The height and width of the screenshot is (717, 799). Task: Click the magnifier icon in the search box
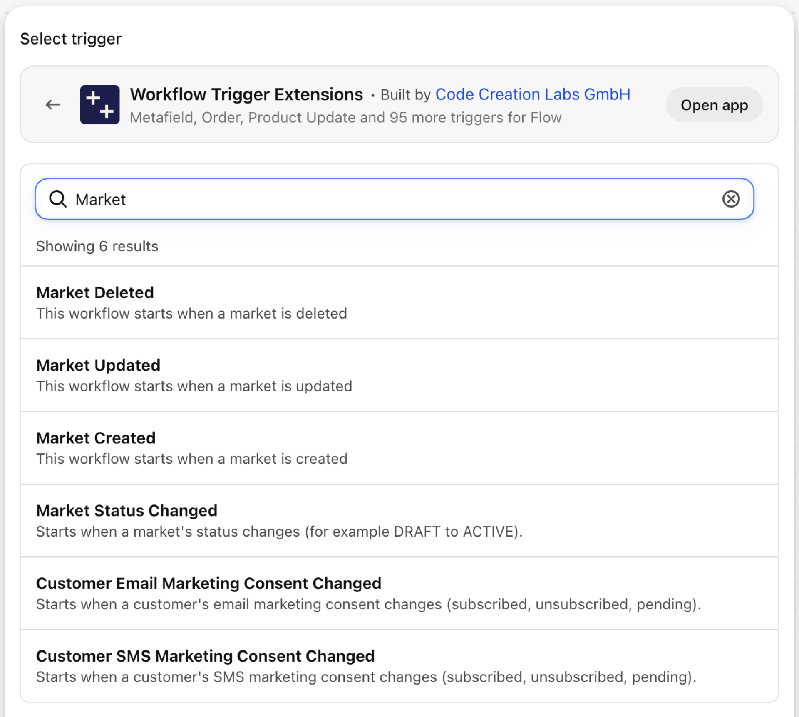(58, 199)
